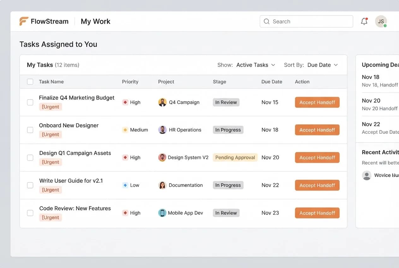Check the Design Q1 Campaign Assets task

click(30, 157)
